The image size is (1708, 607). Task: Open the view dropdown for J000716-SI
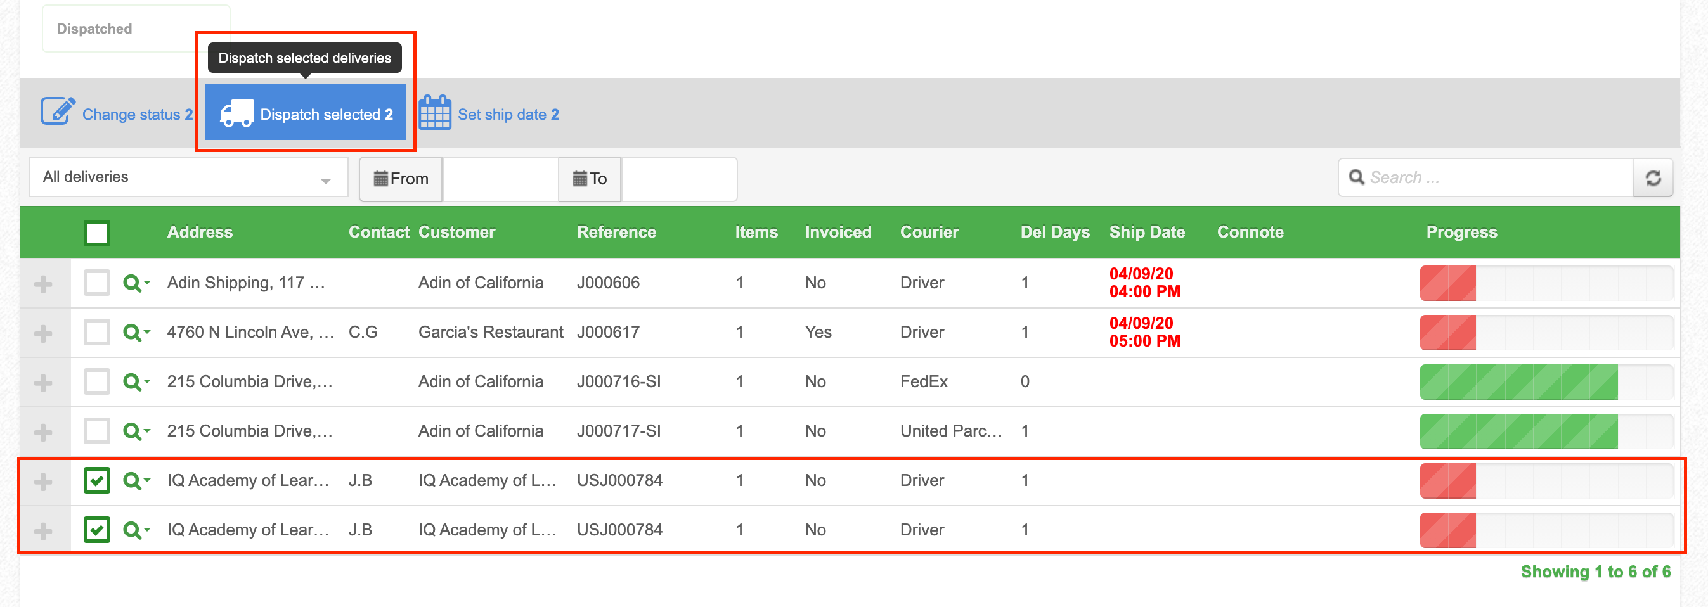pyautogui.click(x=136, y=382)
